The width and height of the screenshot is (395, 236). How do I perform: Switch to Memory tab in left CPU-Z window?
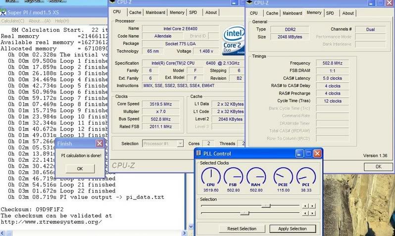click(x=177, y=12)
